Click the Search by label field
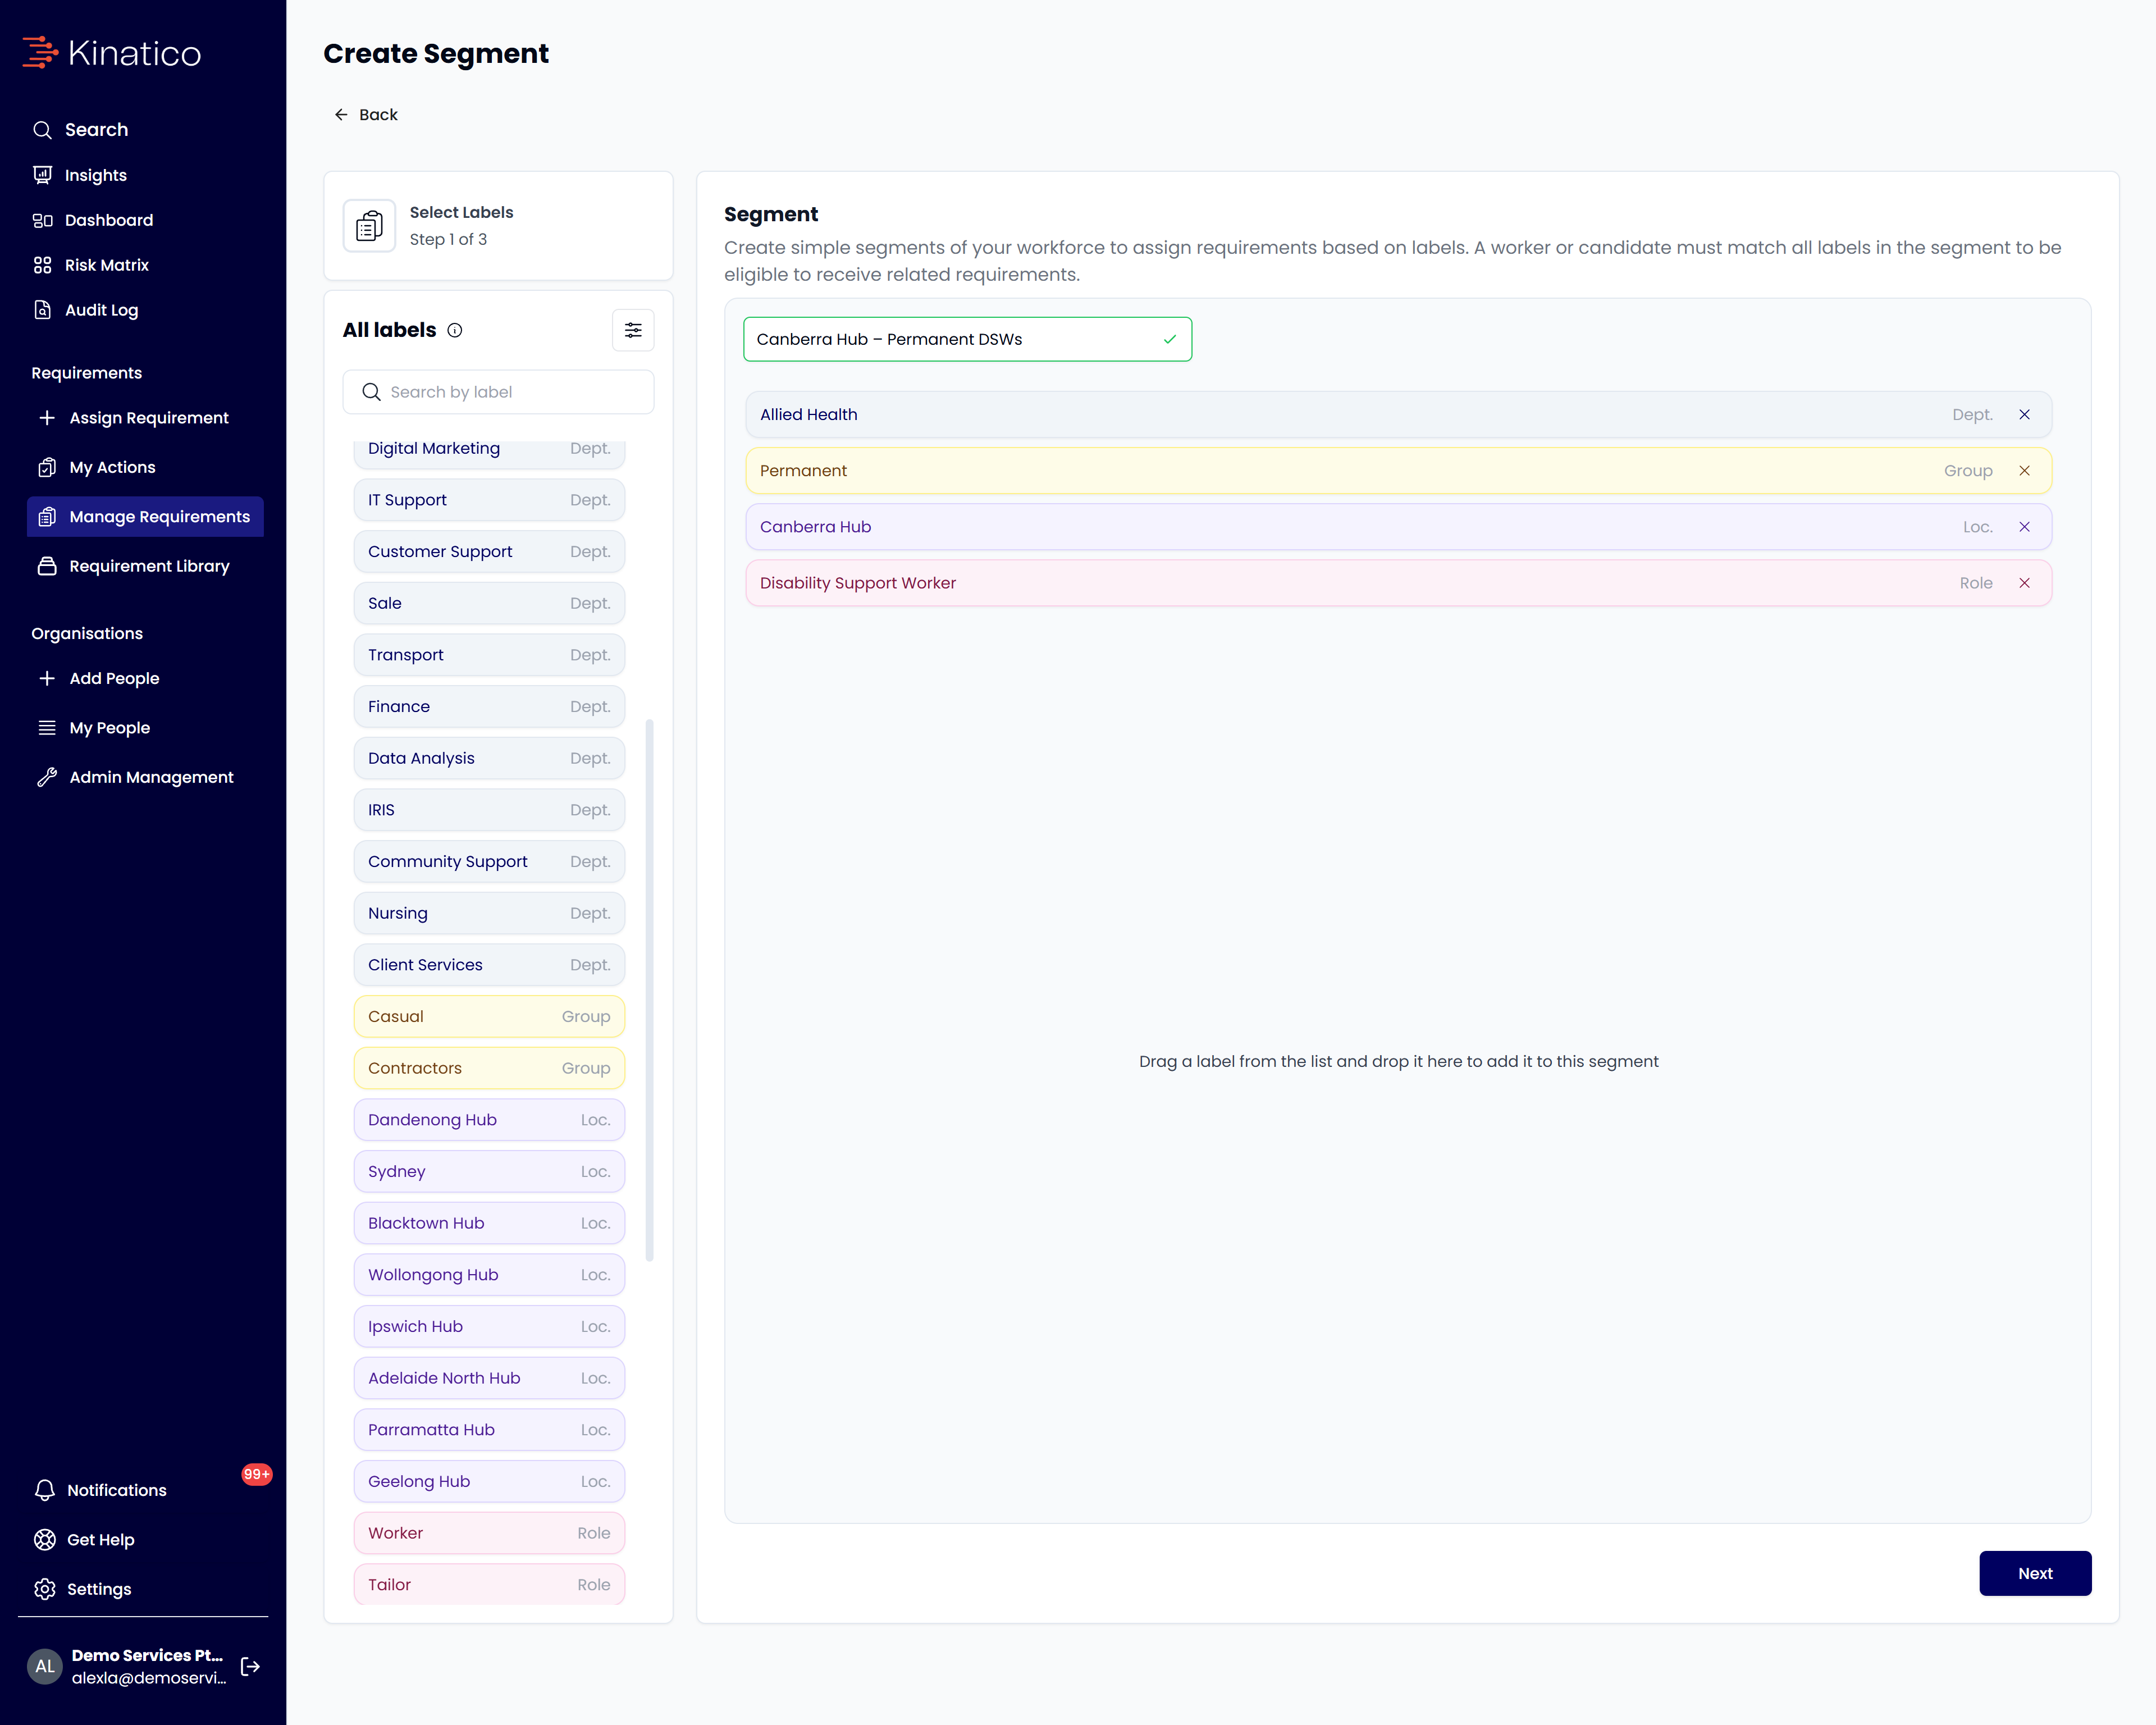This screenshot has height=1725, width=2156. tap(498, 392)
